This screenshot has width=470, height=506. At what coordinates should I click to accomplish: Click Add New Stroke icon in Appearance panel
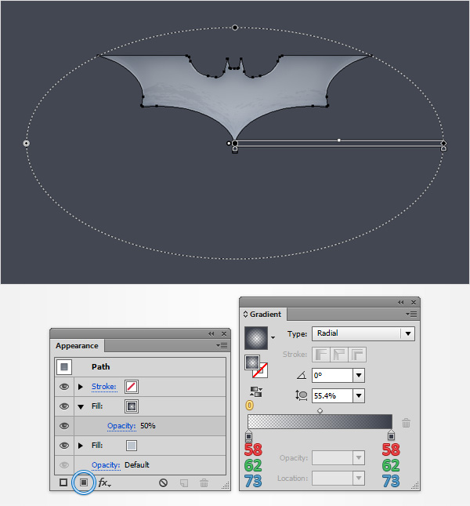click(x=63, y=482)
